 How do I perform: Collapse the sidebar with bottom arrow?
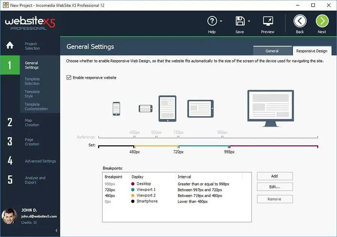coord(56,230)
